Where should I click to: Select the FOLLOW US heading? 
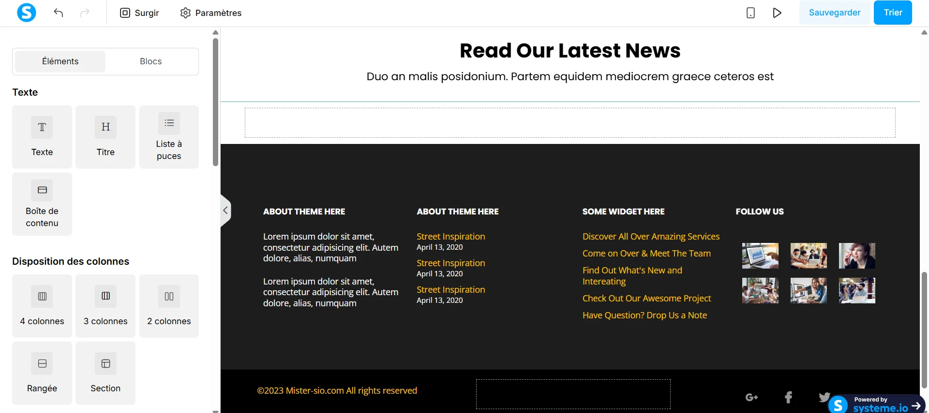[x=760, y=211]
